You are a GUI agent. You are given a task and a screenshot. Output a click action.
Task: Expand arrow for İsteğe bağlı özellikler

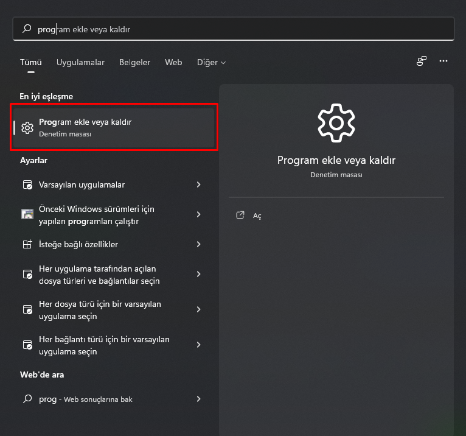pyautogui.click(x=198, y=244)
